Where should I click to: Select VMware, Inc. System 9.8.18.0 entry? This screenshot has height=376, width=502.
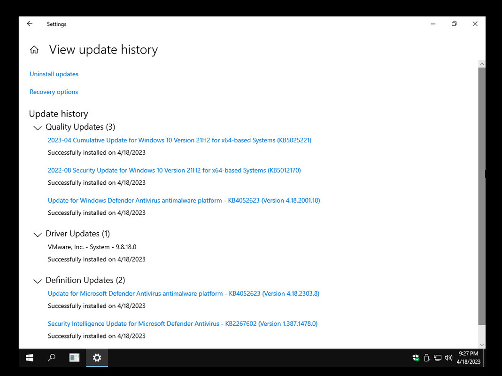pyautogui.click(x=92, y=247)
